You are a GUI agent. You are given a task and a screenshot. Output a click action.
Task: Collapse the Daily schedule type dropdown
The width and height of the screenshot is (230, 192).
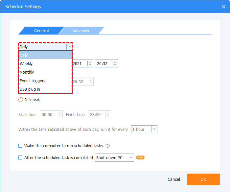coord(69,47)
